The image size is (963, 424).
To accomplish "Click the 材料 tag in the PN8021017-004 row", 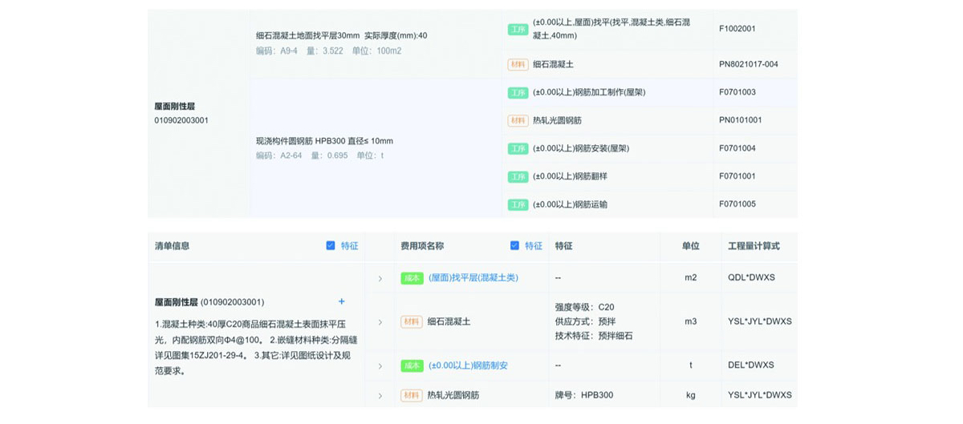I will (518, 64).
